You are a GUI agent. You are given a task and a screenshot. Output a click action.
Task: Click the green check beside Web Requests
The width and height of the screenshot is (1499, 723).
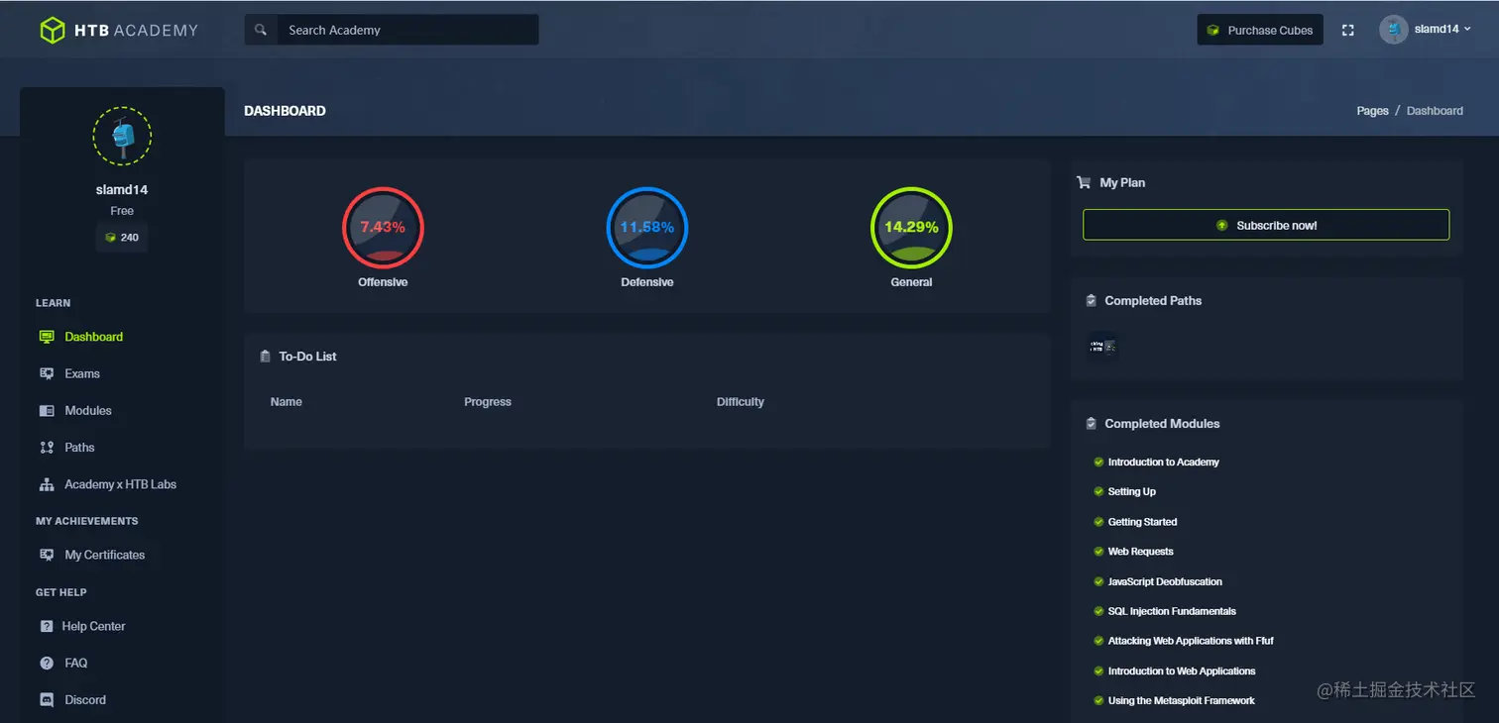pyautogui.click(x=1098, y=551)
